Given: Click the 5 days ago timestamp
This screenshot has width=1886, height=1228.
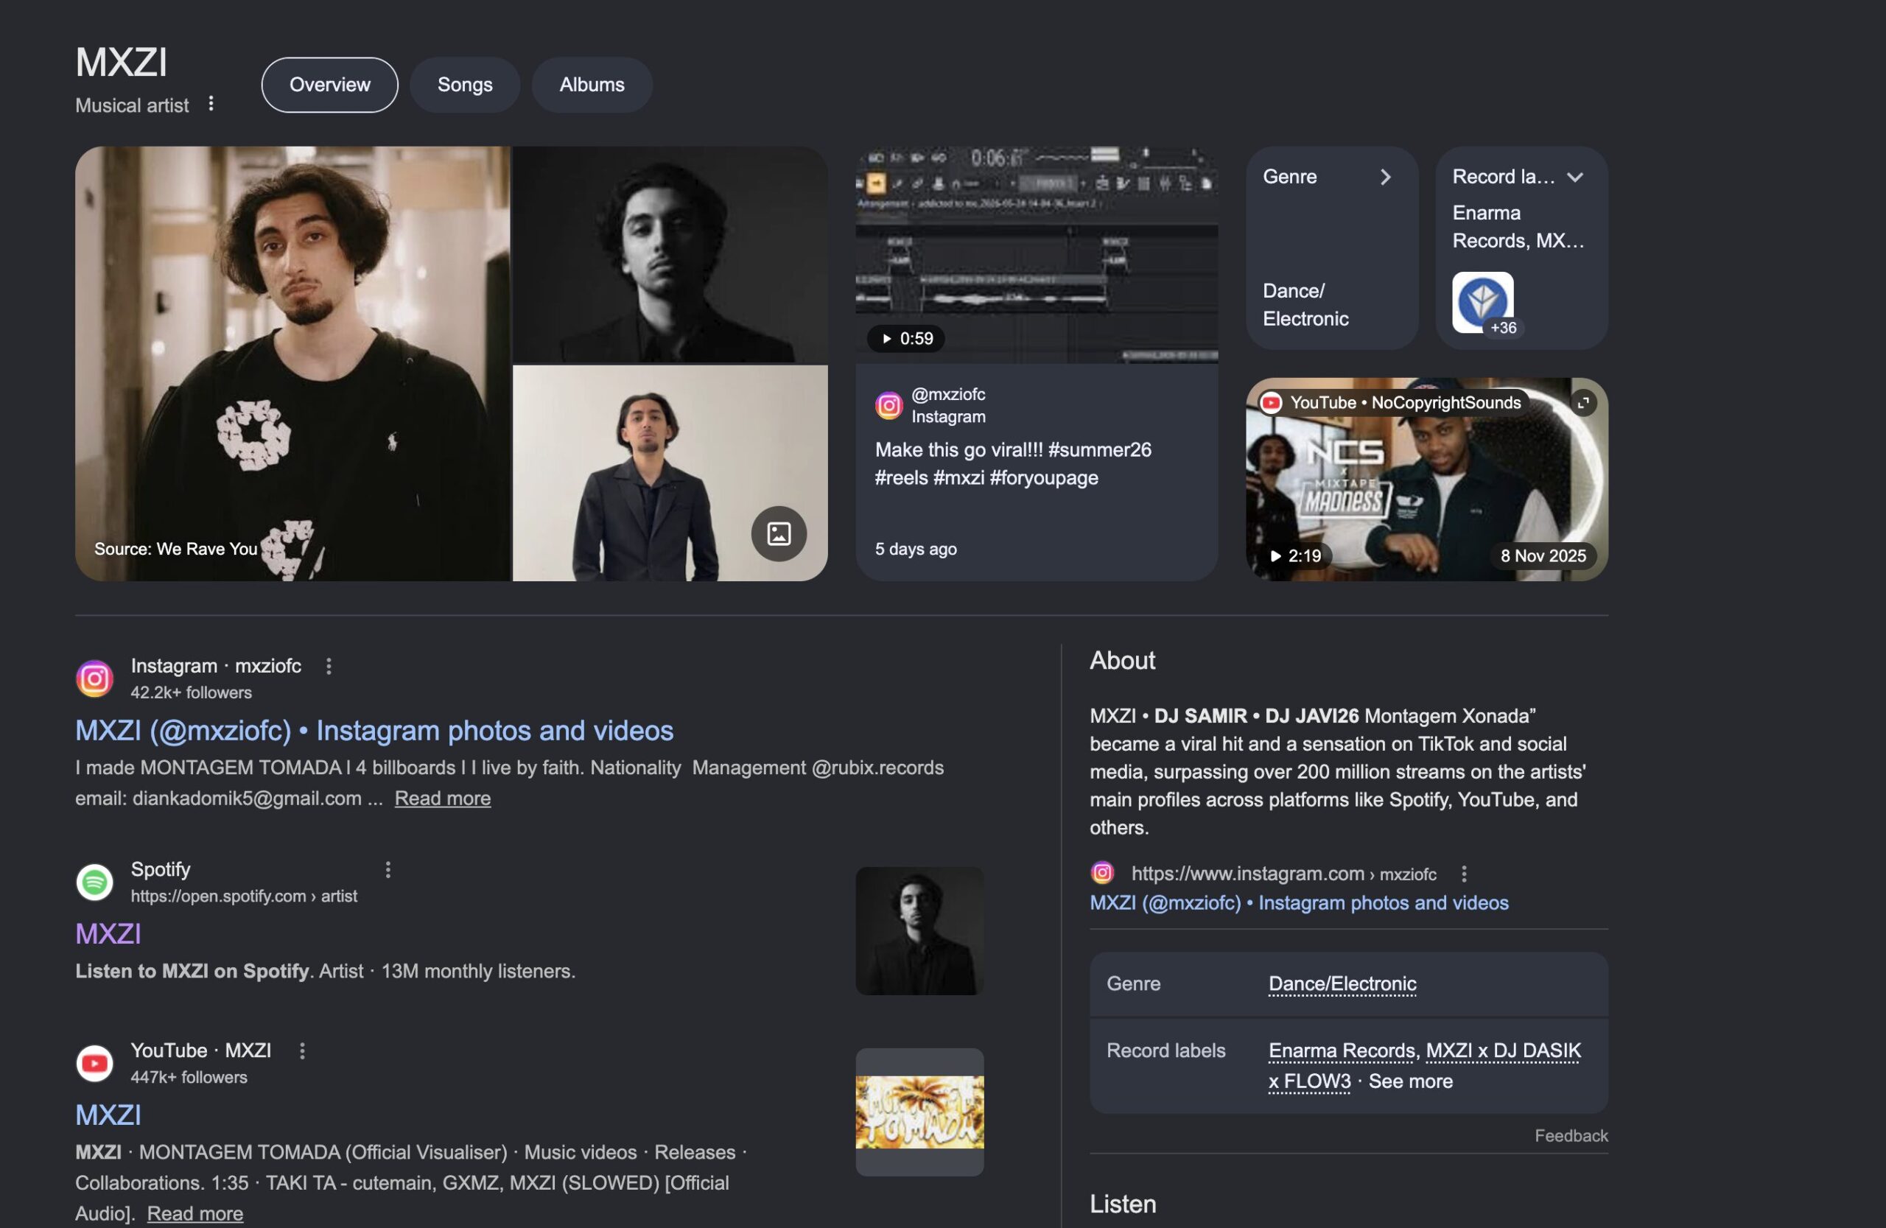Looking at the screenshot, I should point(915,549).
